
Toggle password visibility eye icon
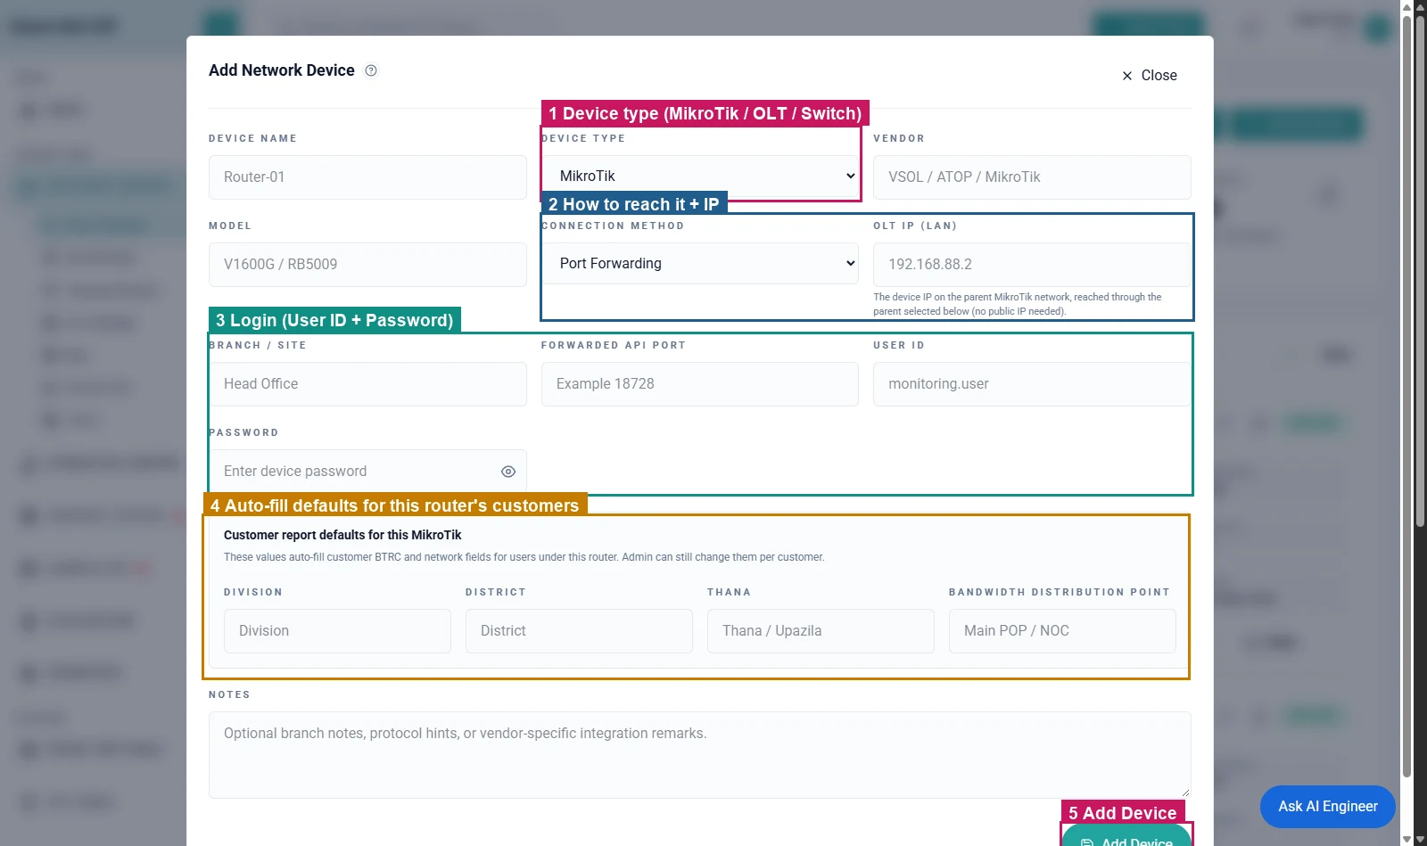pos(508,472)
